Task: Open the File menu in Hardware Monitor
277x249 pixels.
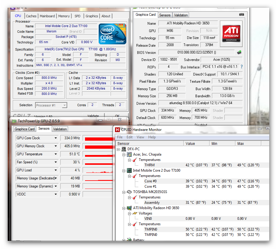Action: click(120, 137)
